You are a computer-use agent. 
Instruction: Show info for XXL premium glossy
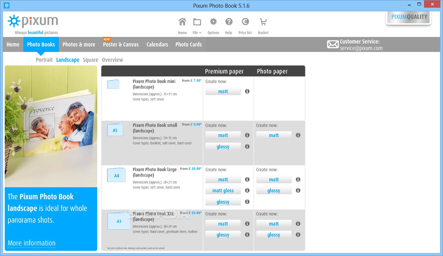coord(247,235)
